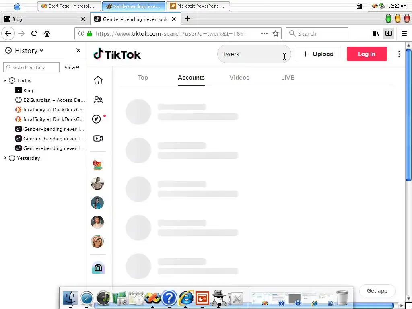Click the green padlock security icon
The height and width of the screenshot is (309, 412).
point(89,34)
